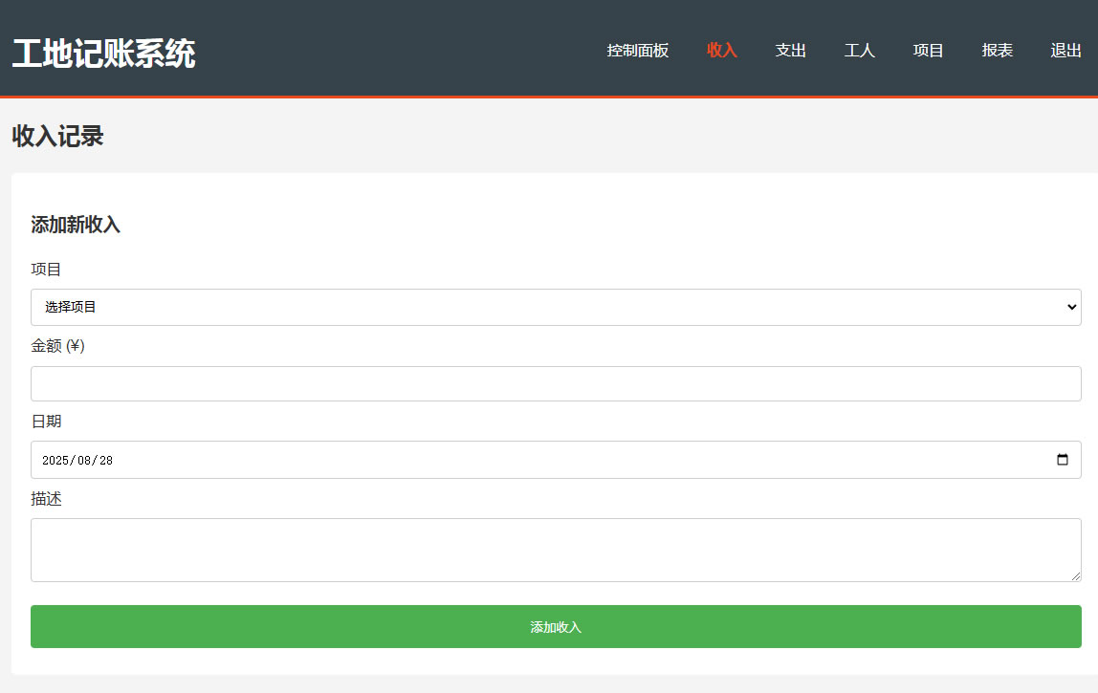
Task: Expand the 选择项目 dropdown
Action: click(556, 307)
